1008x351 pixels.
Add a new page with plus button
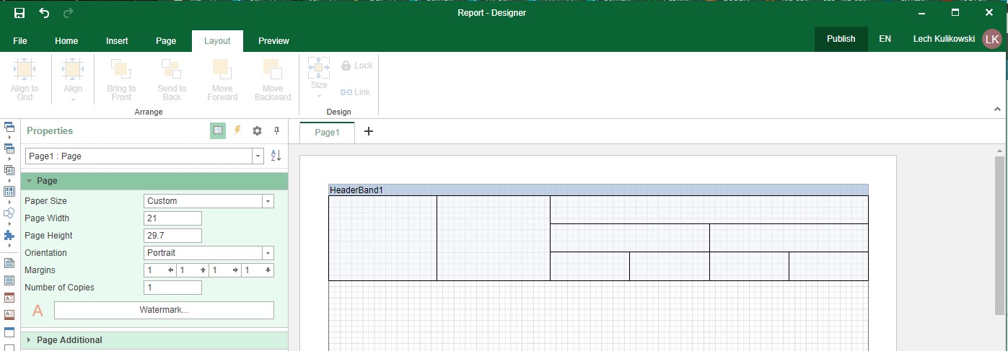pos(369,131)
